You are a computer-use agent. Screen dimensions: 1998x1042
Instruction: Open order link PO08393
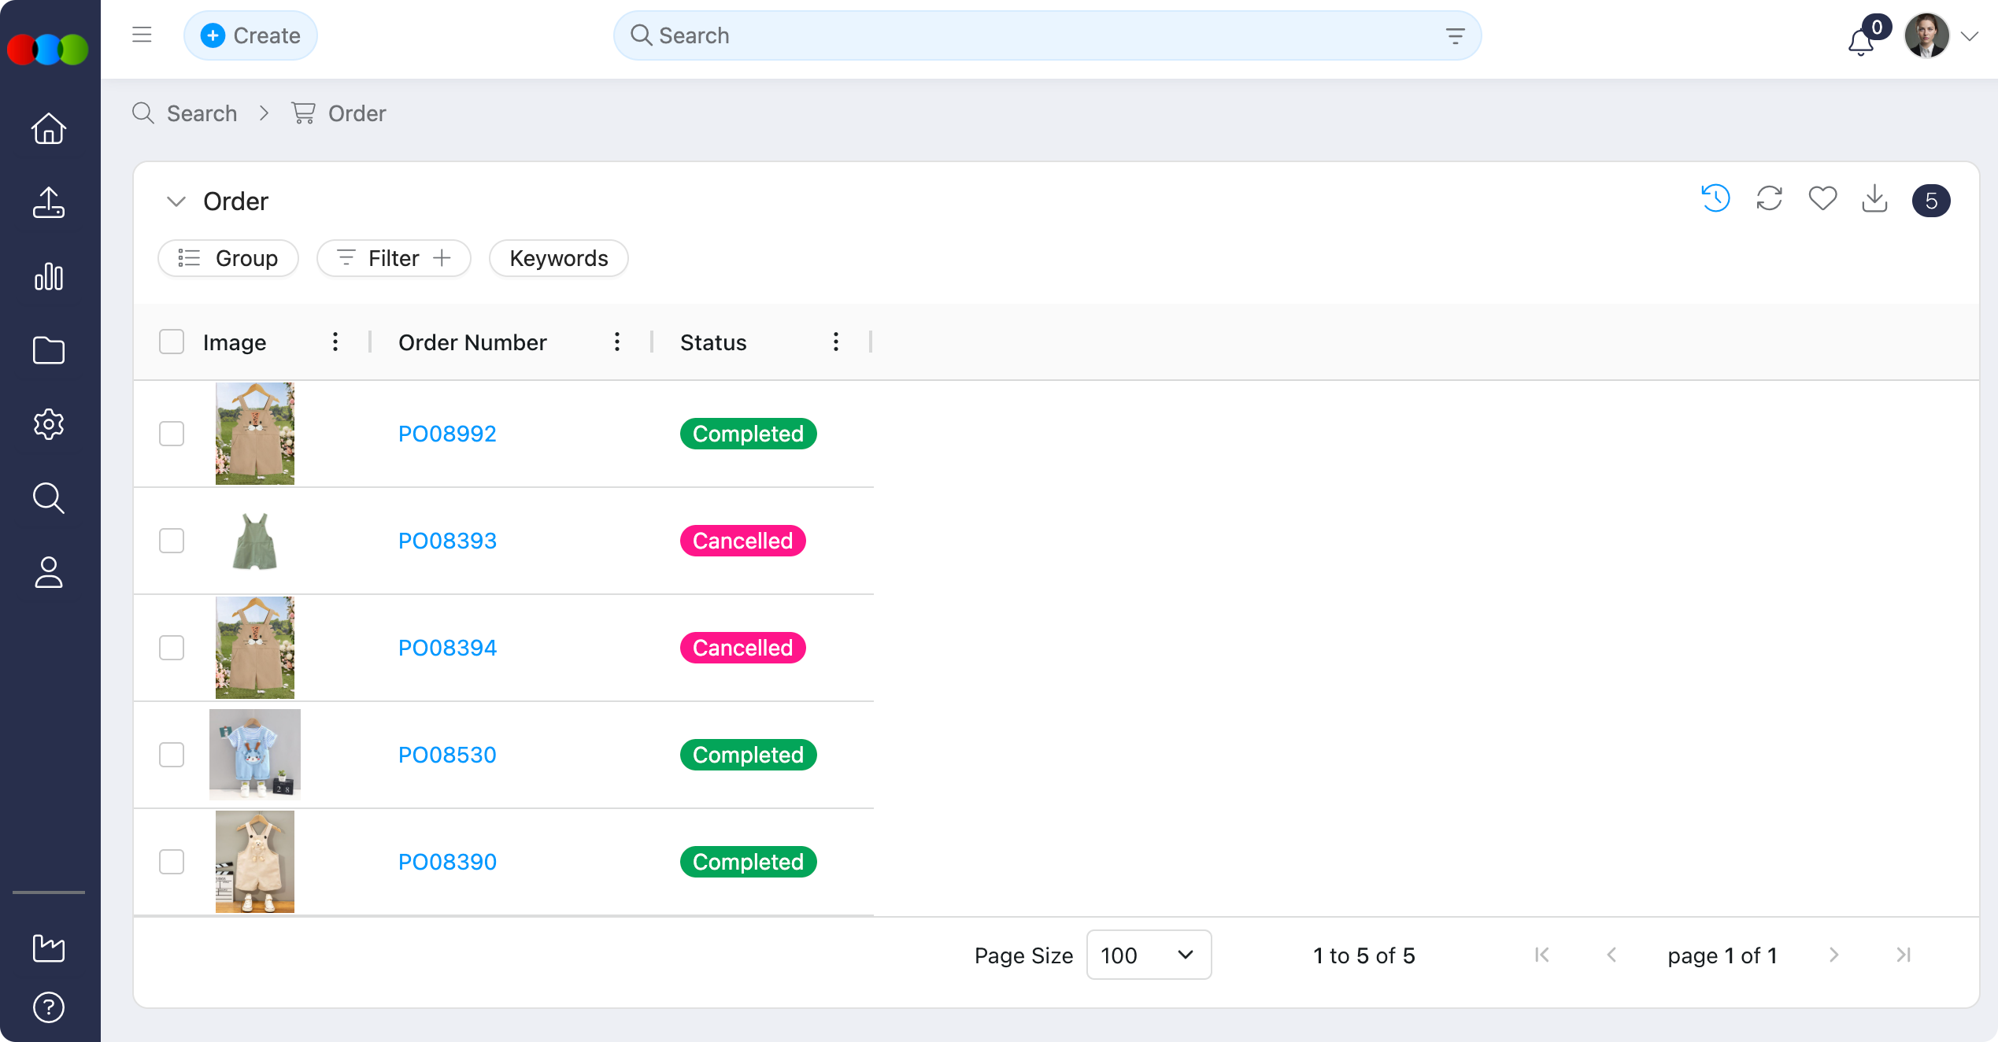[447, 541]
